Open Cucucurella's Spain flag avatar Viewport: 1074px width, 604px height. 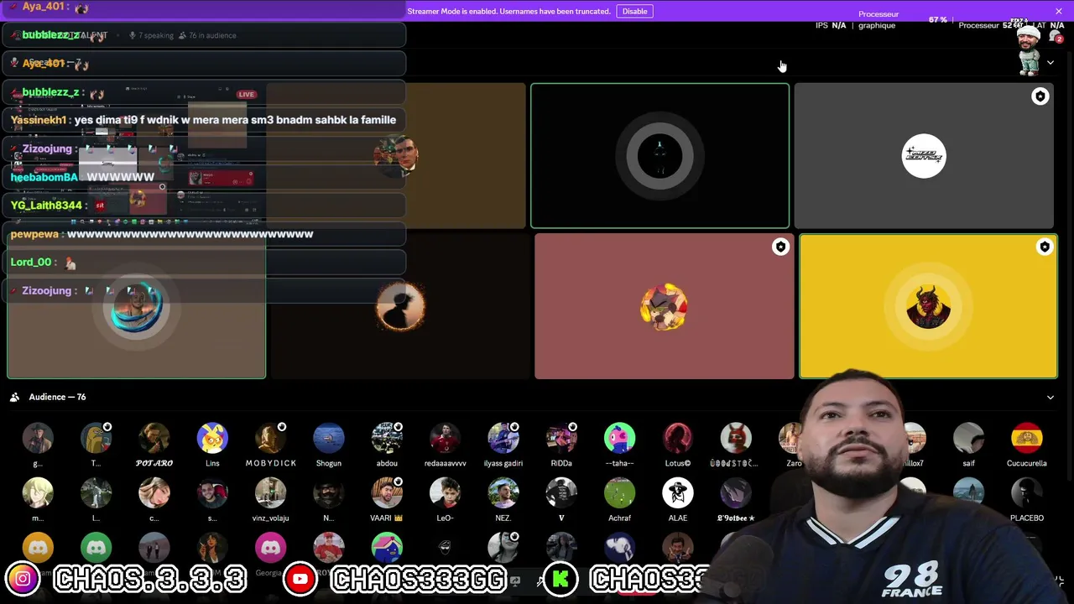pyautogui.click(x=1026, y=438)
